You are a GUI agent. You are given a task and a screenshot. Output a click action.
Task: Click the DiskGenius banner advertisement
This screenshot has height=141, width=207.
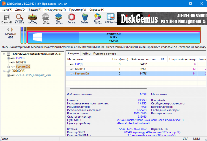[x=162, y=19]
